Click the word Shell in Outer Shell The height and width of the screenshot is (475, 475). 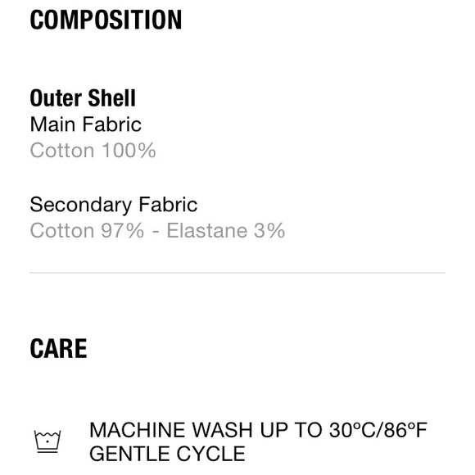111,98
